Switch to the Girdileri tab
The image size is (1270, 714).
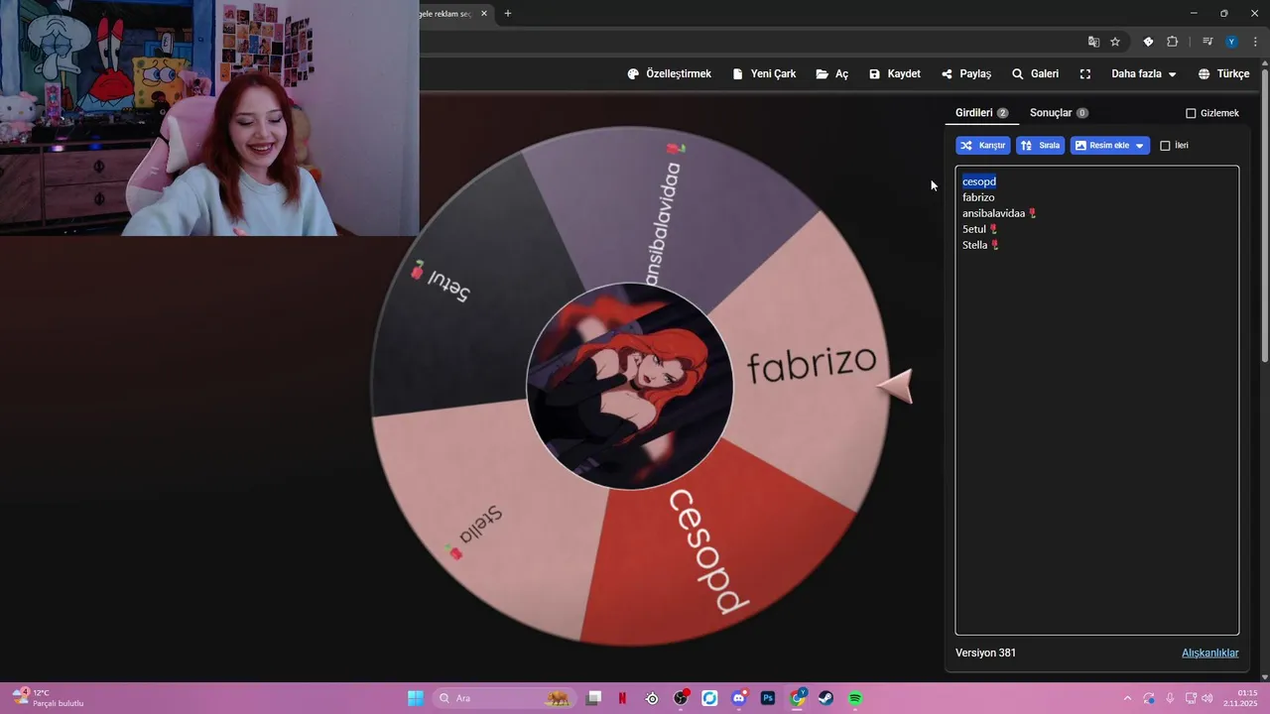[981, 113]
